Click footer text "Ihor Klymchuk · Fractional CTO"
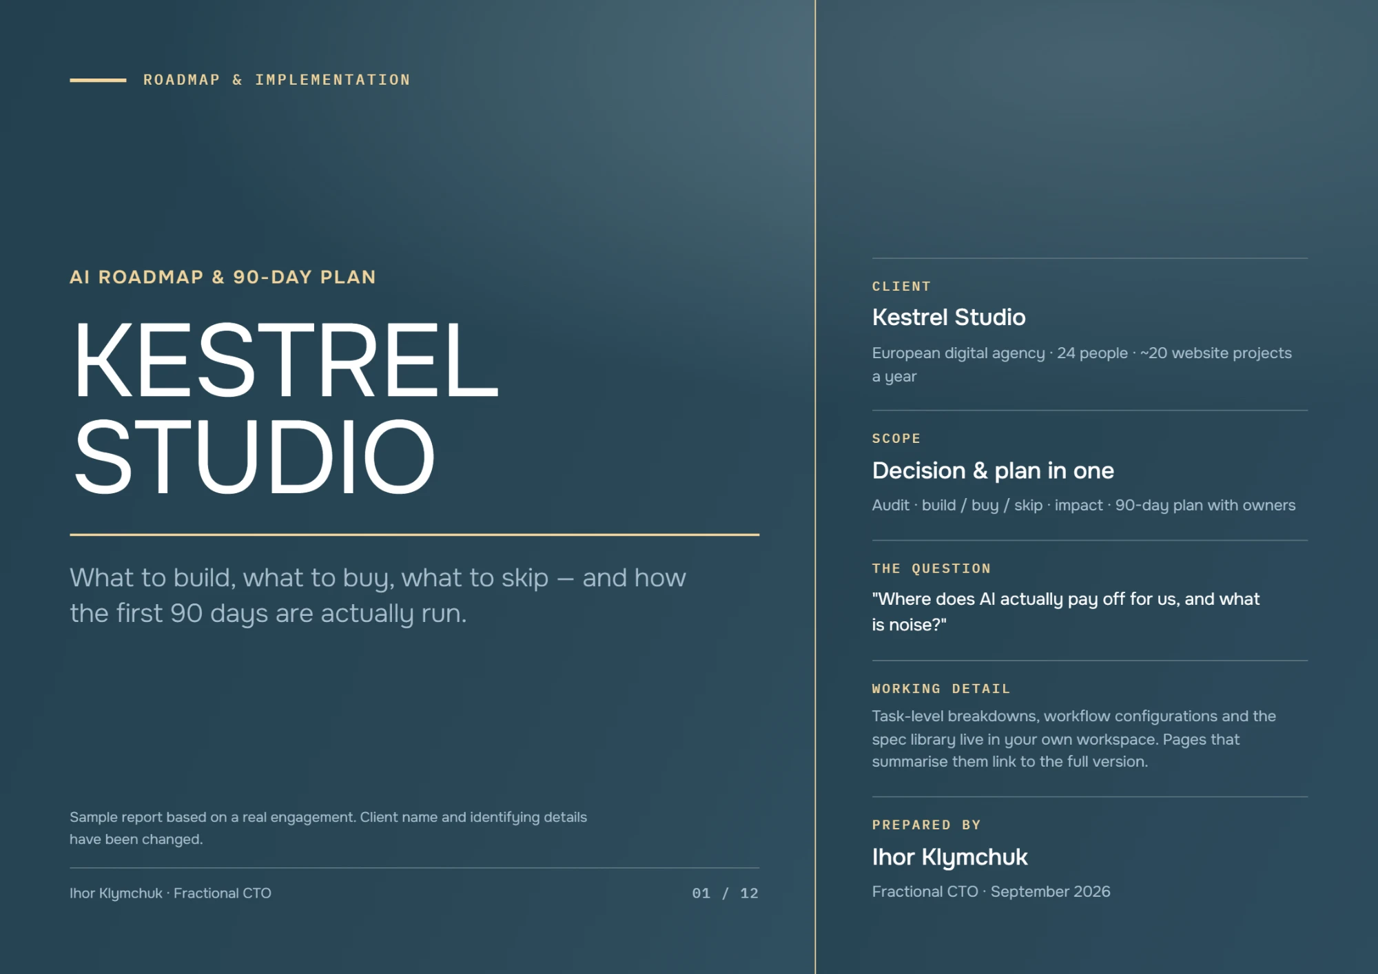 point(170,893)
